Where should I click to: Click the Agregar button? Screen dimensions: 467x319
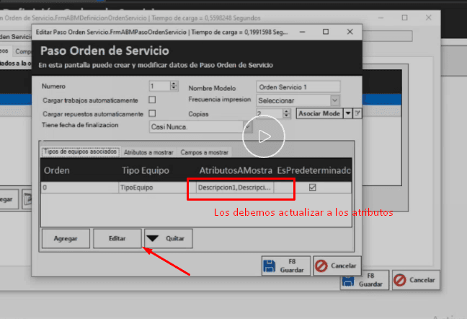click(x=66, y=237)
